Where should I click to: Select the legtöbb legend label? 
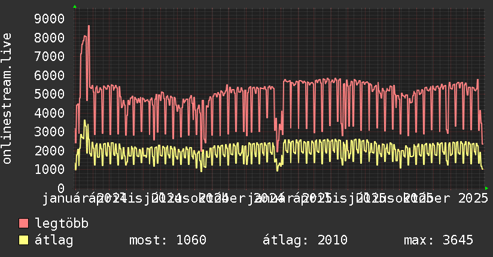click(62, 224)
